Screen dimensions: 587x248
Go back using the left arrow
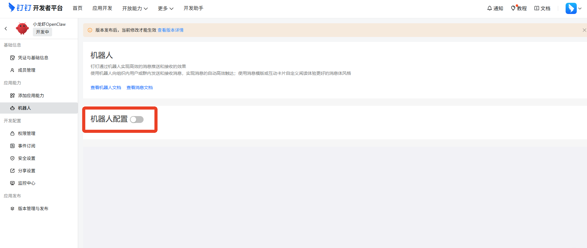[6, 29]
